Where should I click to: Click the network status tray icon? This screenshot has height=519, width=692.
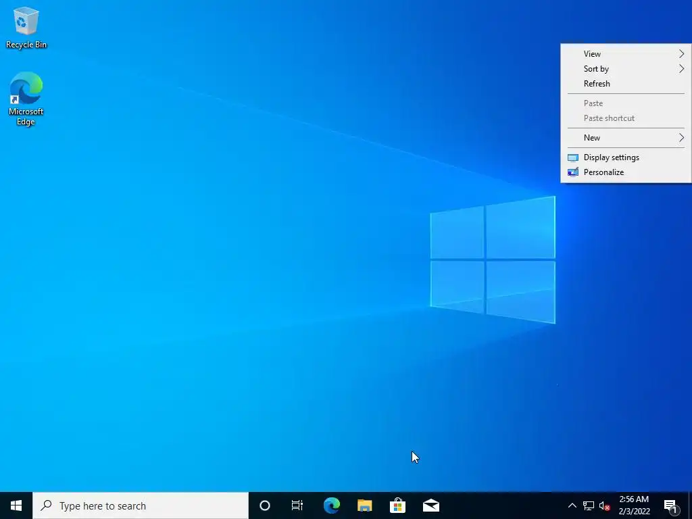pyautogui.click(x=589, y=505)
